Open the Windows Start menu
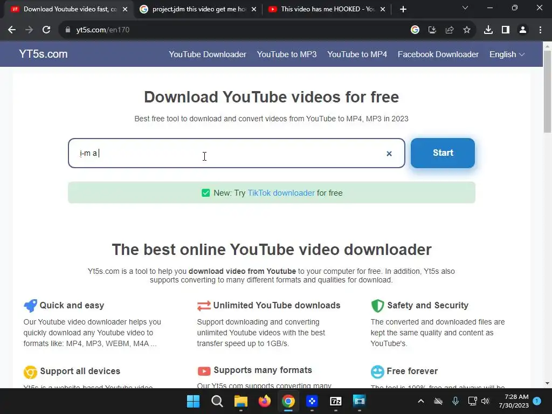 click(193, 401)
